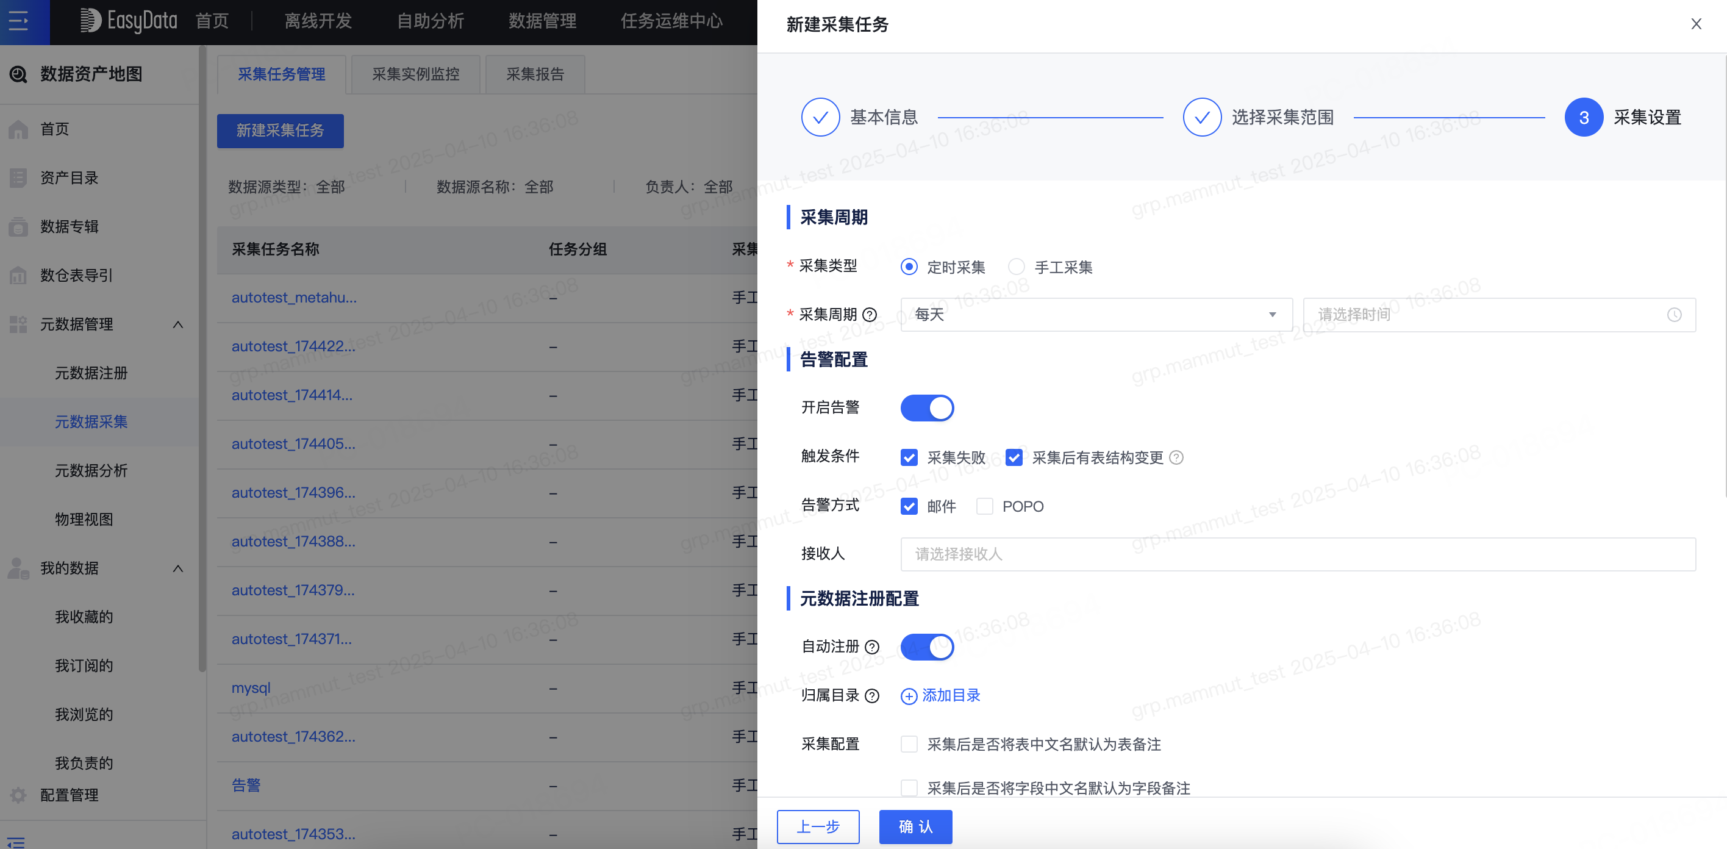
Task: Uncheck the 采集后有表结构变更 checkbox
Action: (x=1014, y=457)
